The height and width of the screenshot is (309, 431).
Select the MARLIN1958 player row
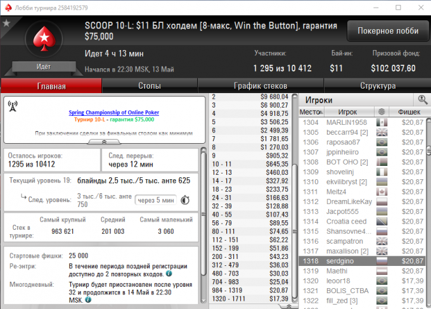coord(362,122)
